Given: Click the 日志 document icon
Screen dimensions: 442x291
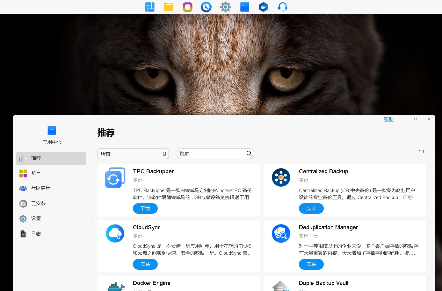Looking at the screenshot, I should click(23, 234).
